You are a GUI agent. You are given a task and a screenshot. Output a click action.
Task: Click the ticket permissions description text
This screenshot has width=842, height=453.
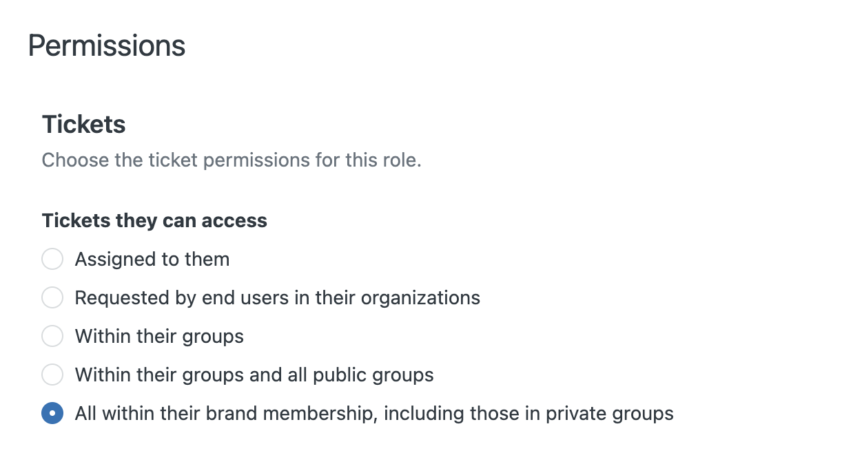pos(232,160)
